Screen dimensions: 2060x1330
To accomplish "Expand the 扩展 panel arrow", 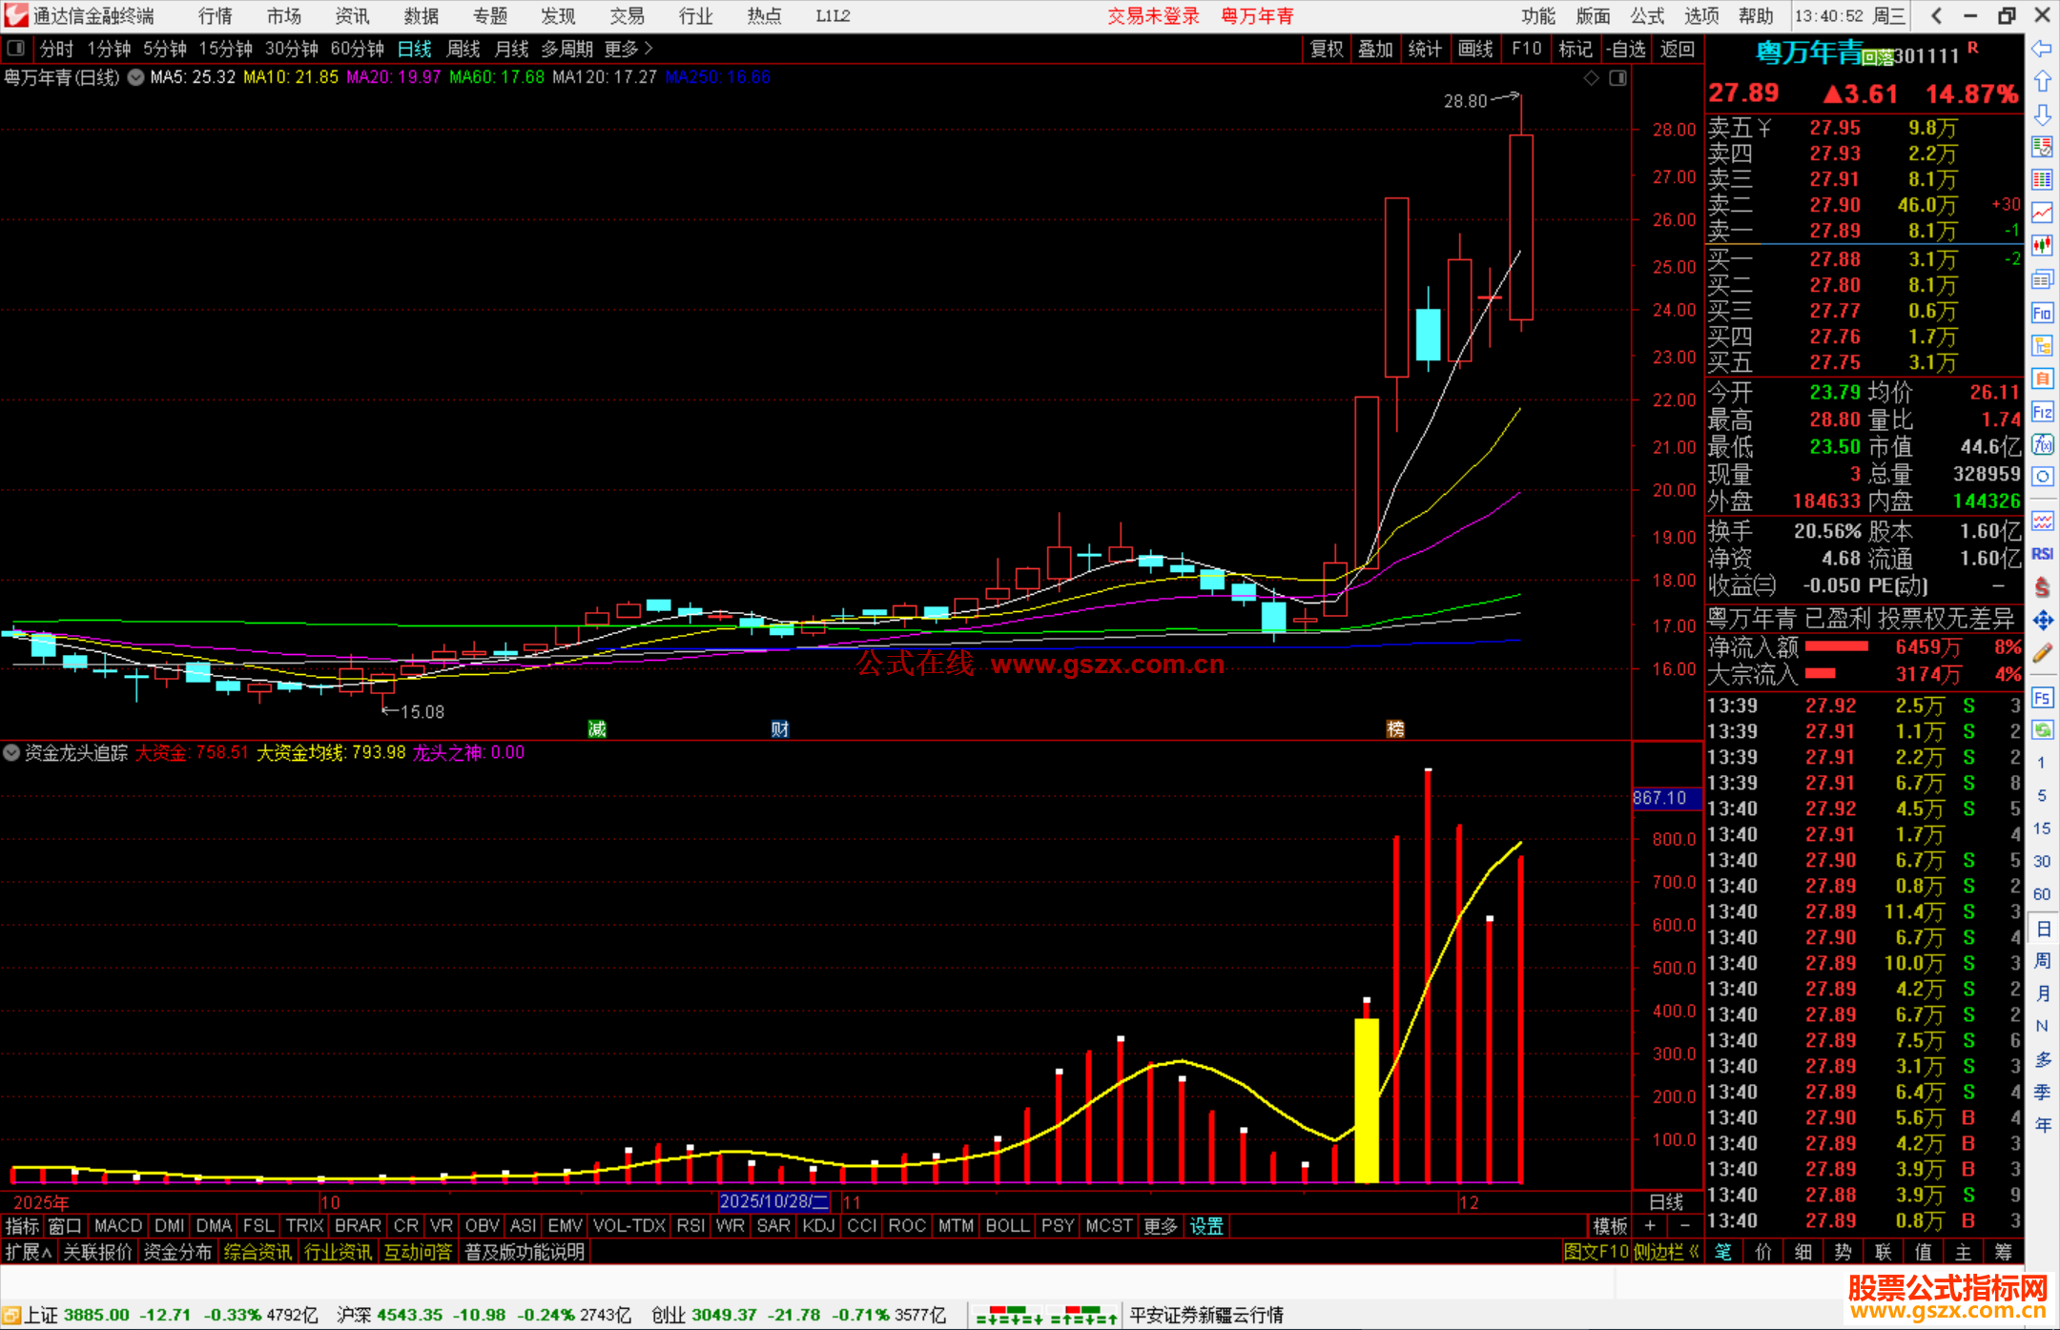I will pos(29,1252).
